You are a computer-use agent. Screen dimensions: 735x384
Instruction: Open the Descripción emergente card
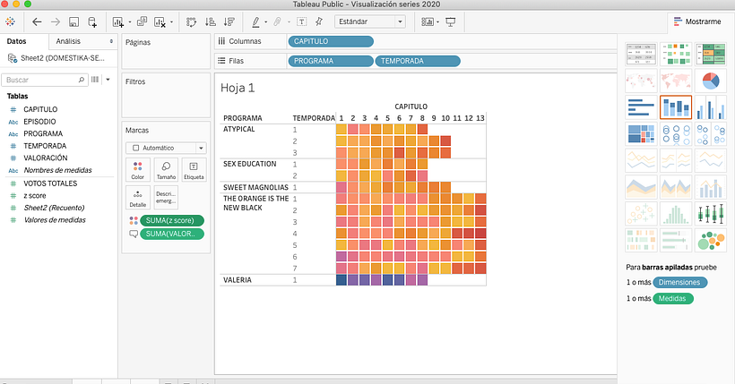tap(166, 198)
